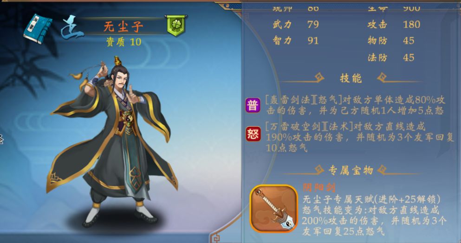461x243 pixels.
Task: Select the 技能 section header
Action: tap(351, 78)
